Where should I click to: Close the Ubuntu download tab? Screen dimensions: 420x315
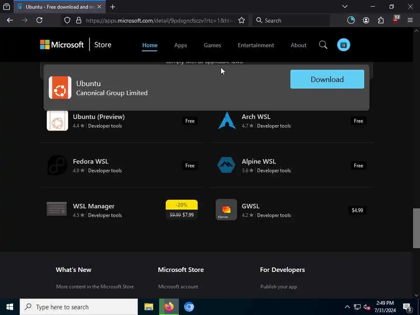(99, 7)
